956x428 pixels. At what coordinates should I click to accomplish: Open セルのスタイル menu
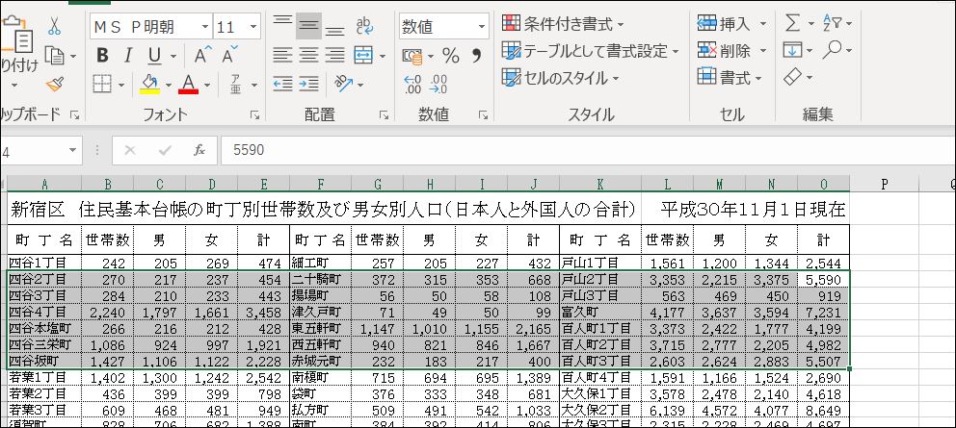coord(561,77)
